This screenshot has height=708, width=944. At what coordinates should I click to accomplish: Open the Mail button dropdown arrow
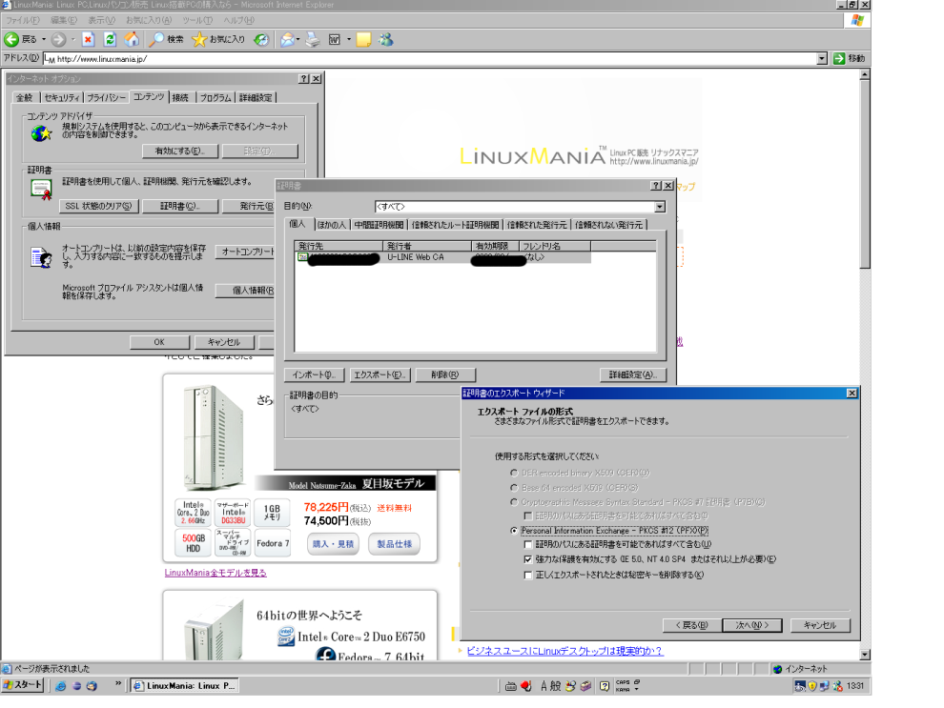pos(298,40)
